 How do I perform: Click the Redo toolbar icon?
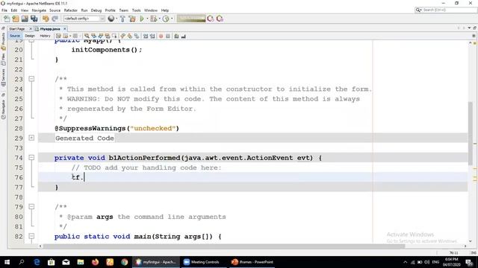click(55, 19)
